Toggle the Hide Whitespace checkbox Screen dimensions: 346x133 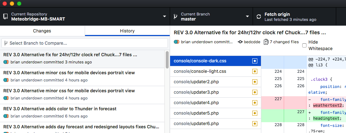[x=304, y=45]
